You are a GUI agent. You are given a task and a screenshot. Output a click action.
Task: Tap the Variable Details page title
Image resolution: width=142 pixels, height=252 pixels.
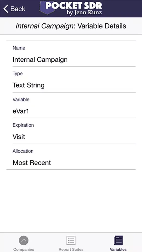[x=71, y=26]
